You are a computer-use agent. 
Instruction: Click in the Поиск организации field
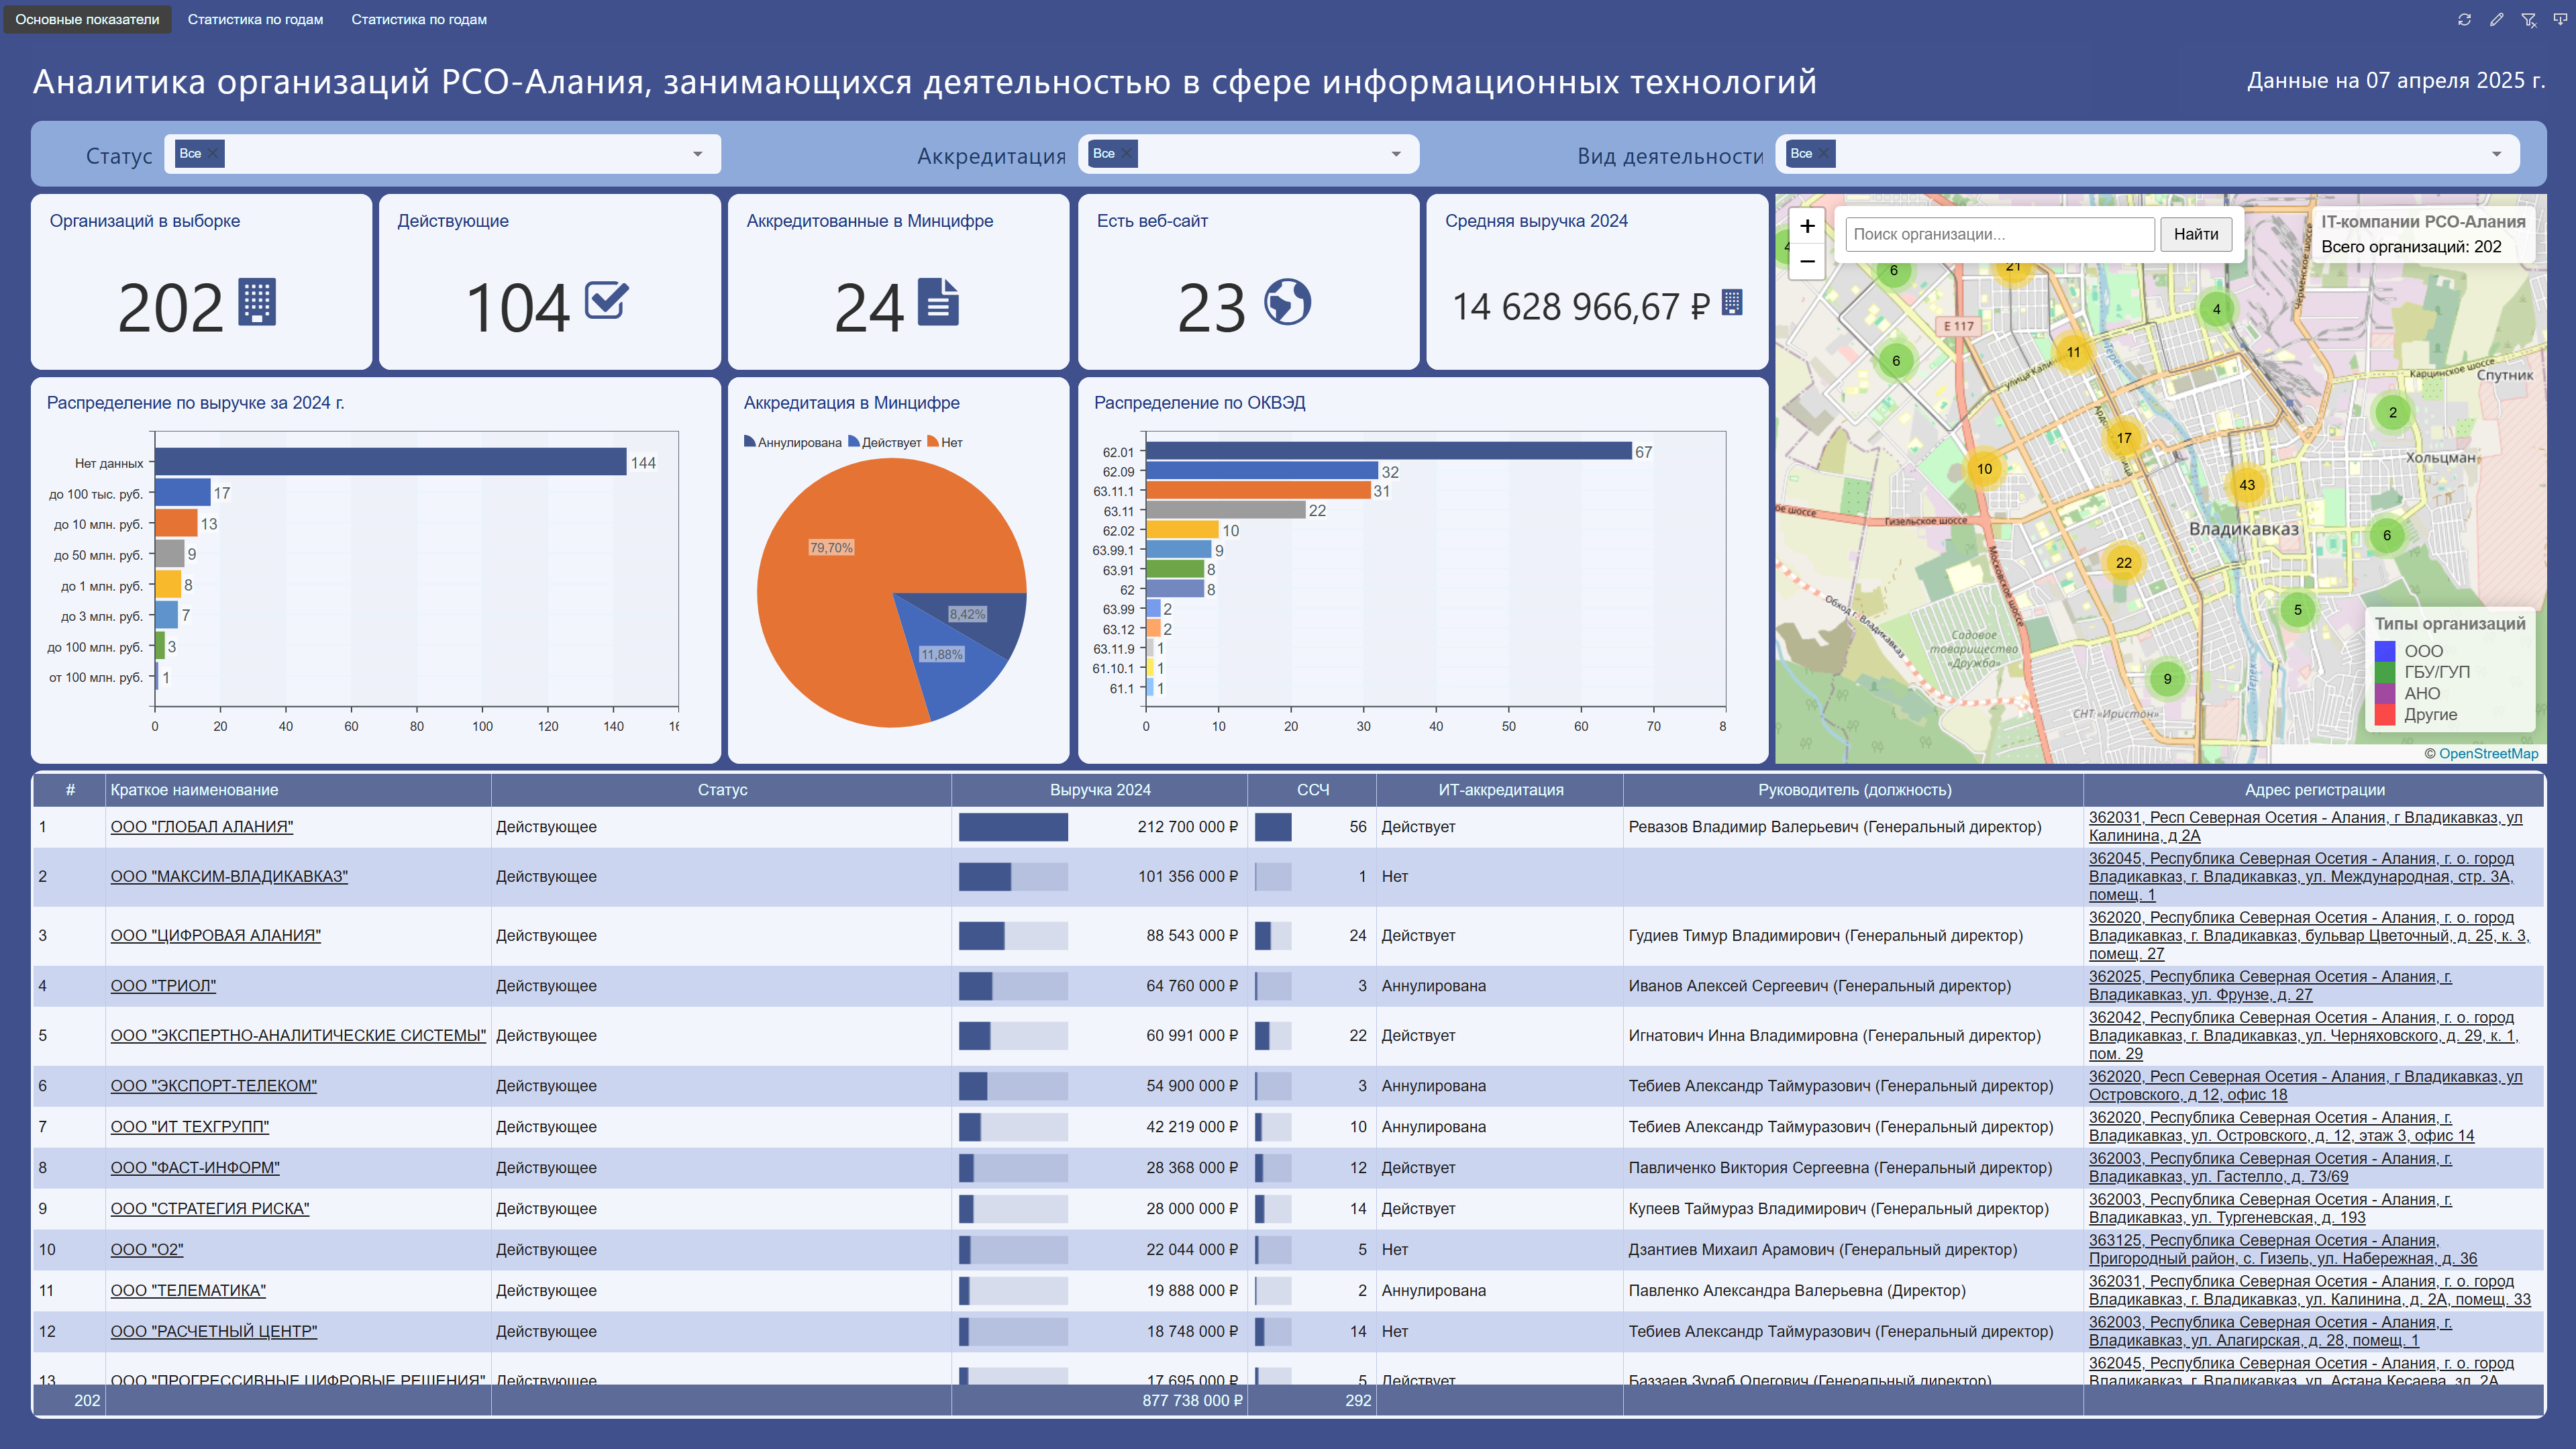[x=1999, y=234]
